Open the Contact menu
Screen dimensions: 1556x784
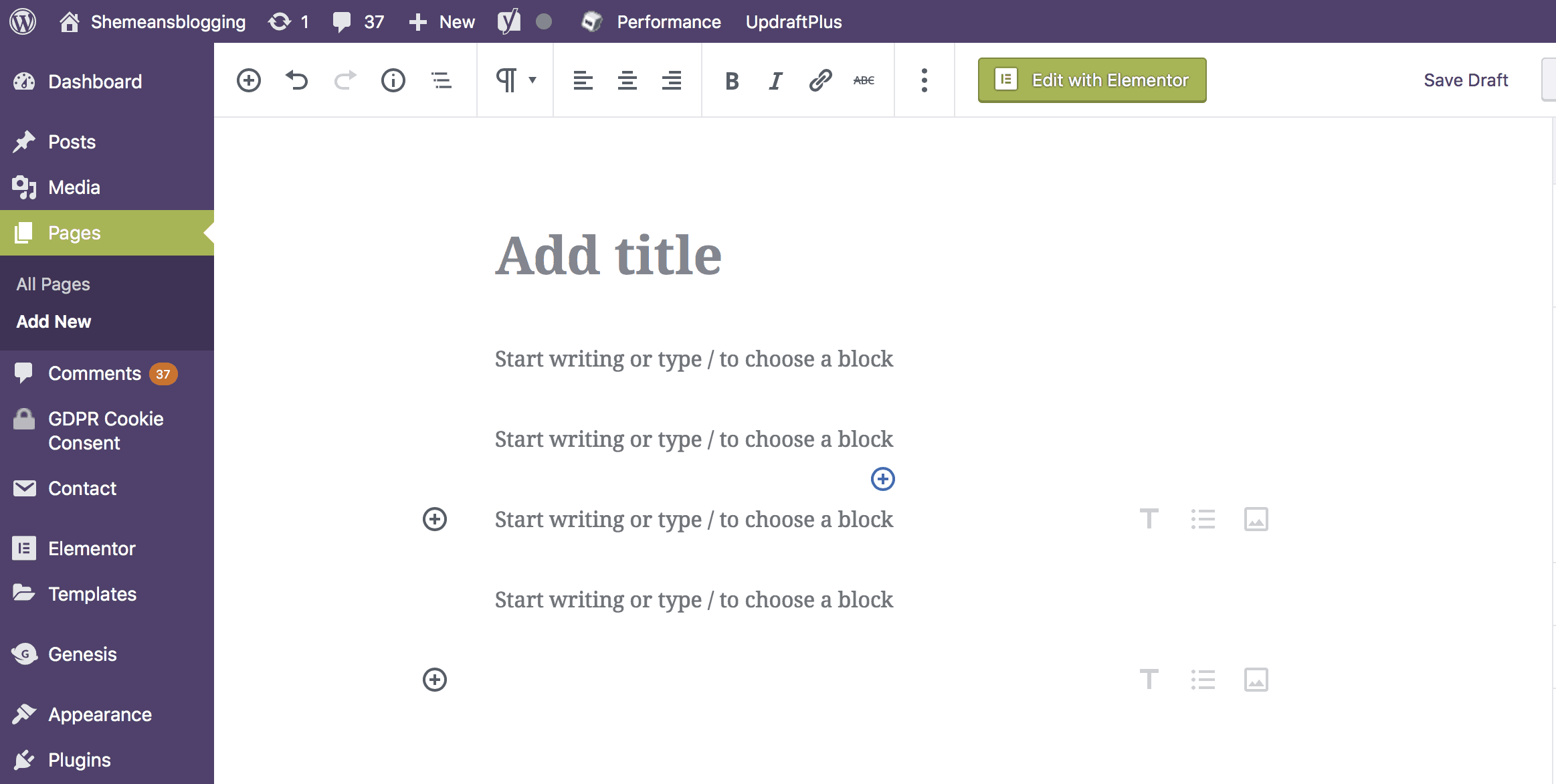point(107,488)
